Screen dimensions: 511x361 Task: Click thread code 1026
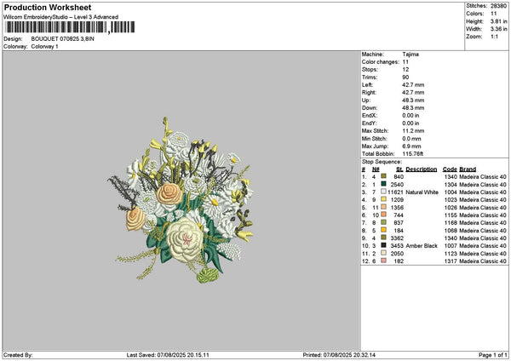tap(451, 208)
